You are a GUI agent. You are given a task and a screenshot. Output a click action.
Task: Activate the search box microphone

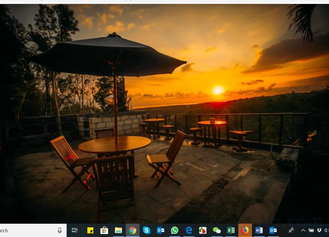point(60,230)
